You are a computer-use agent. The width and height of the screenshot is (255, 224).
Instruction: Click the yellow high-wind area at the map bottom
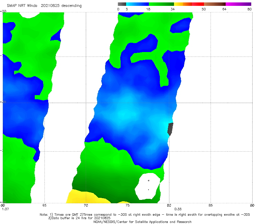tap(89, 197)
